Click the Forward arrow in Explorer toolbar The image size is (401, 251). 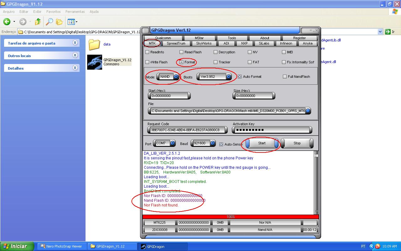point(23,22)
